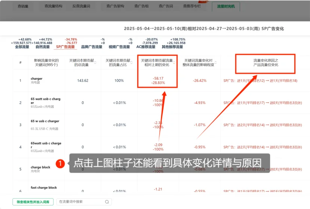Click the search magnifier icon
The image size is (310, 209).
click(107, 202)
